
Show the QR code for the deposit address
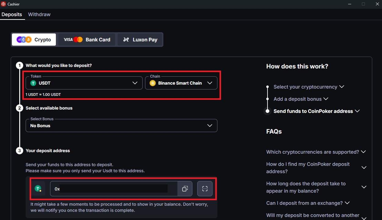205,189
